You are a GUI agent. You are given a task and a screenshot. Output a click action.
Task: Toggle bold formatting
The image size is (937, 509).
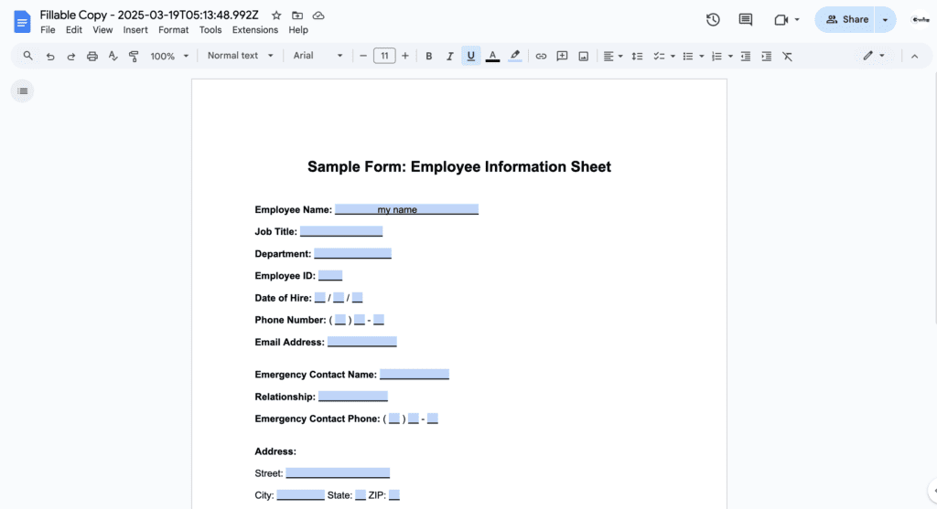pos(428,56)
